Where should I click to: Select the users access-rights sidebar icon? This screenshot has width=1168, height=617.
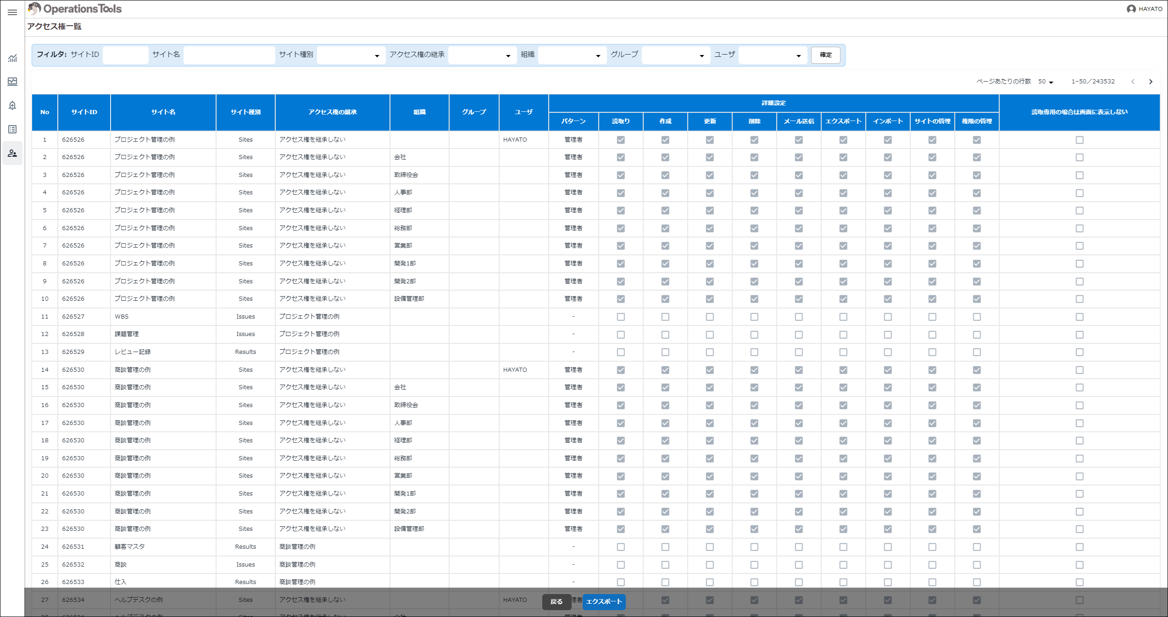12,153
